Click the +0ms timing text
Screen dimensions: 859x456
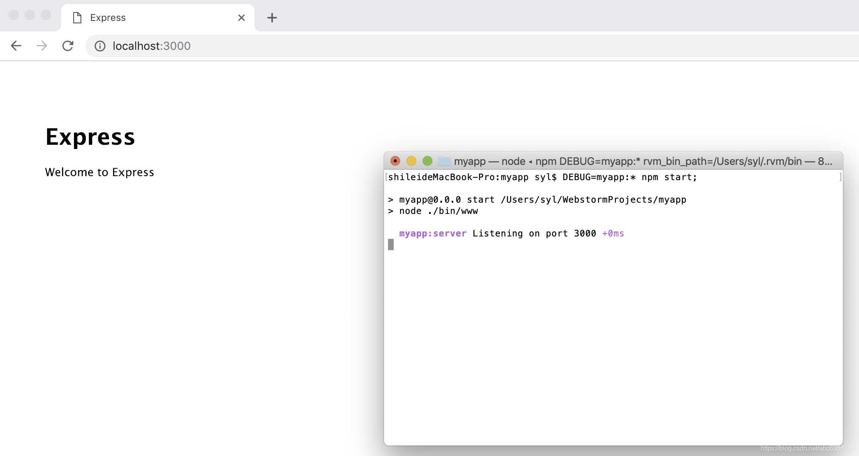613,234
